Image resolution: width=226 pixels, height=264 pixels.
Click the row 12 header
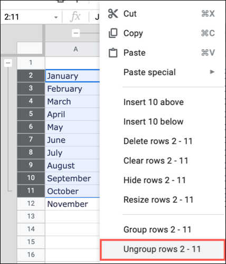pyautogui.click(x=31, y=204)
